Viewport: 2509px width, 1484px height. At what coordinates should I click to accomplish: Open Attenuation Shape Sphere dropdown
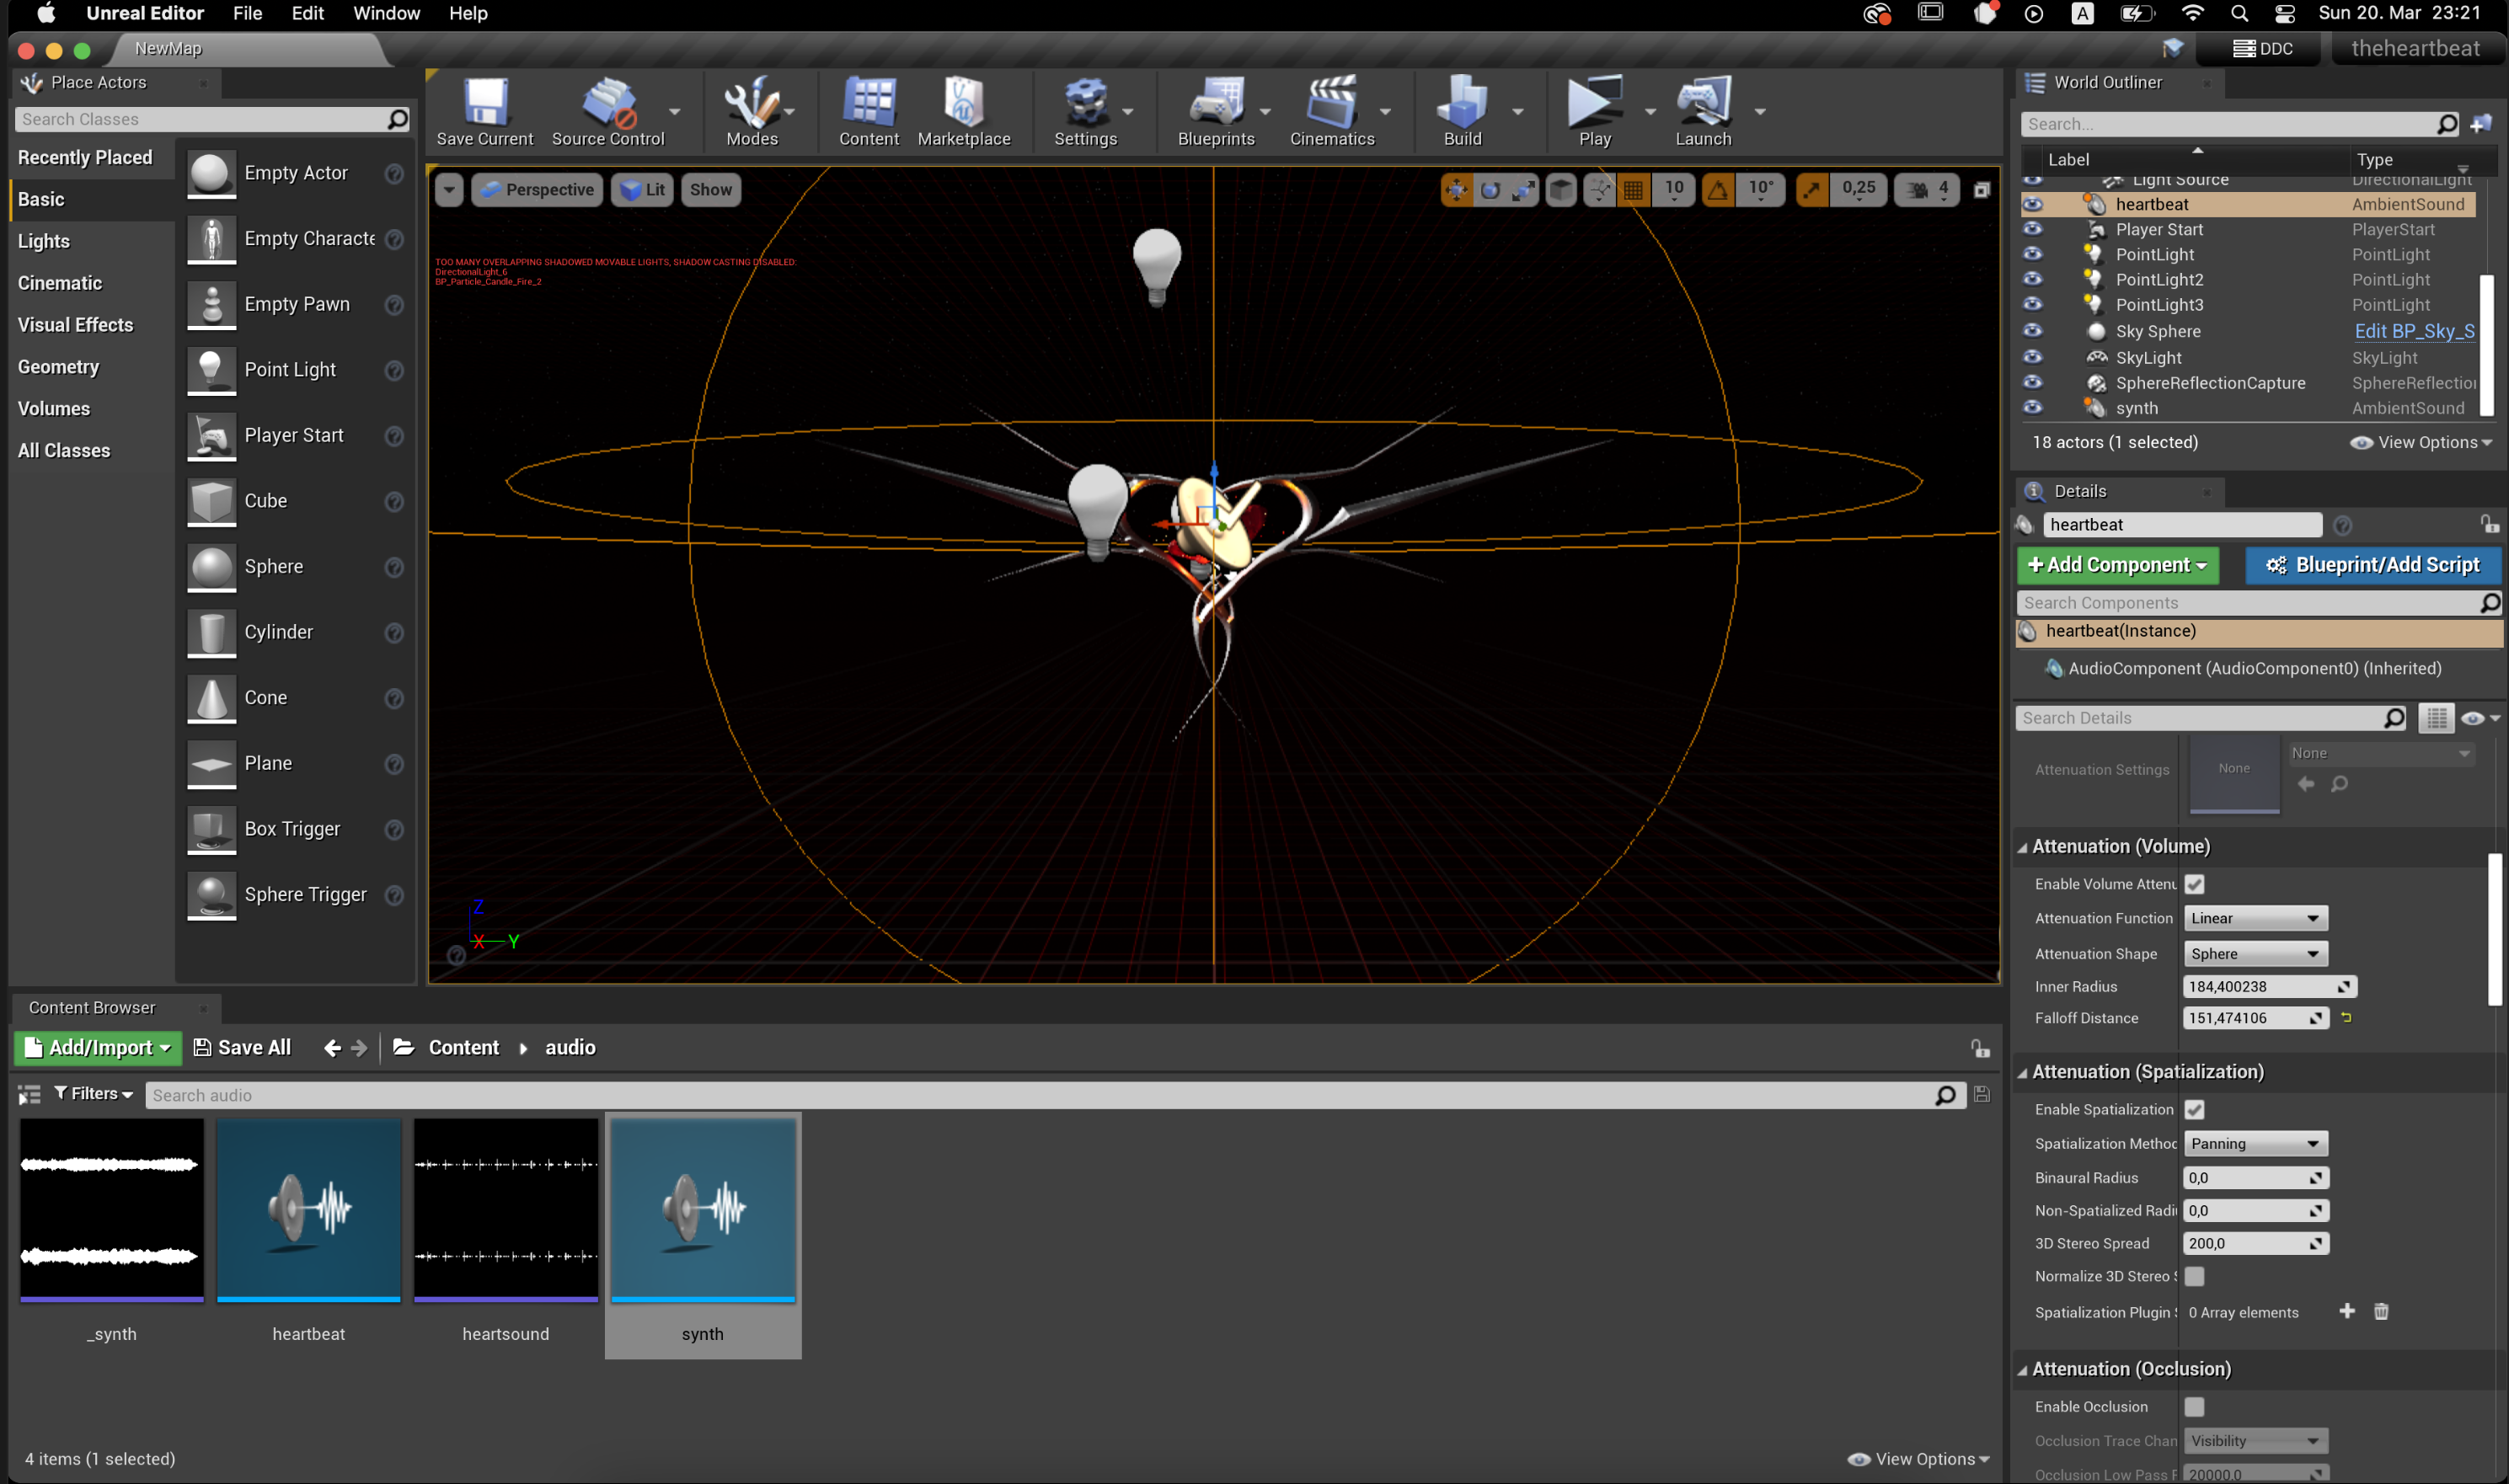pos(2255,954)
